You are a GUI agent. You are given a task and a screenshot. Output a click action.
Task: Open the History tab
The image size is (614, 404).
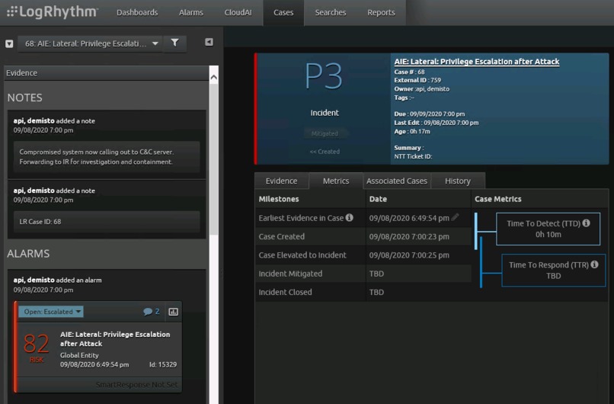[x=458, y=181]
